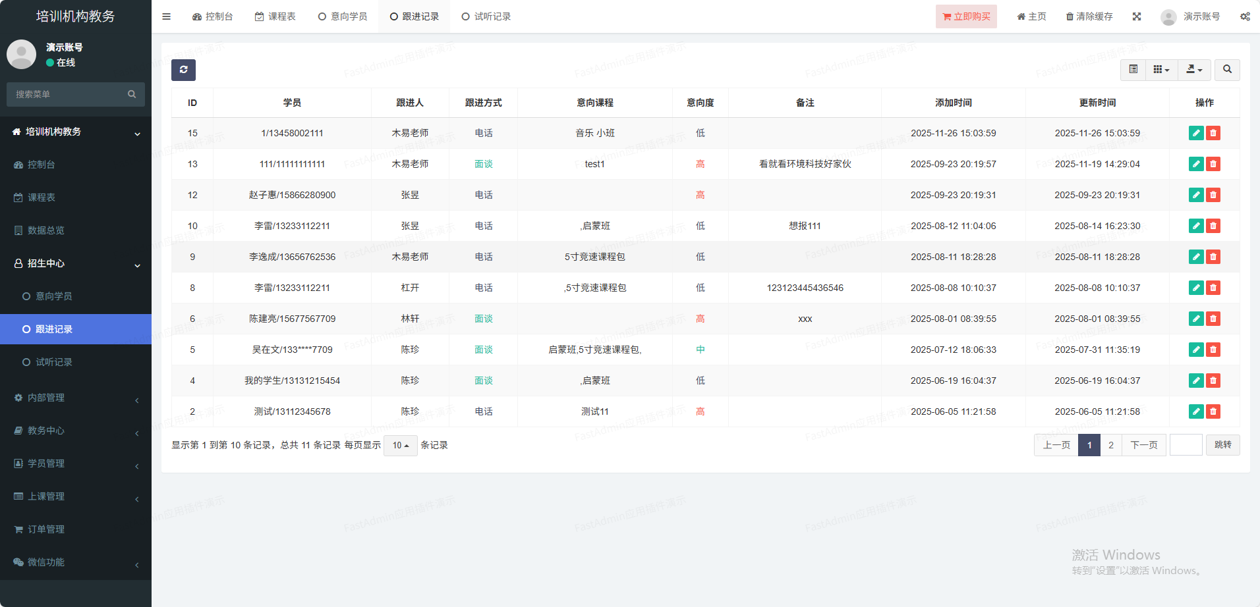Delete the record with ID 2
Screen dimensions: 1260x607
point(1213,411)
